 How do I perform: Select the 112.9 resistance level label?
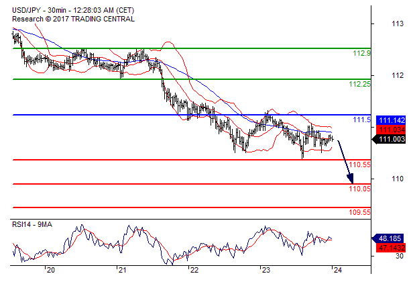(x=362, y=53)
